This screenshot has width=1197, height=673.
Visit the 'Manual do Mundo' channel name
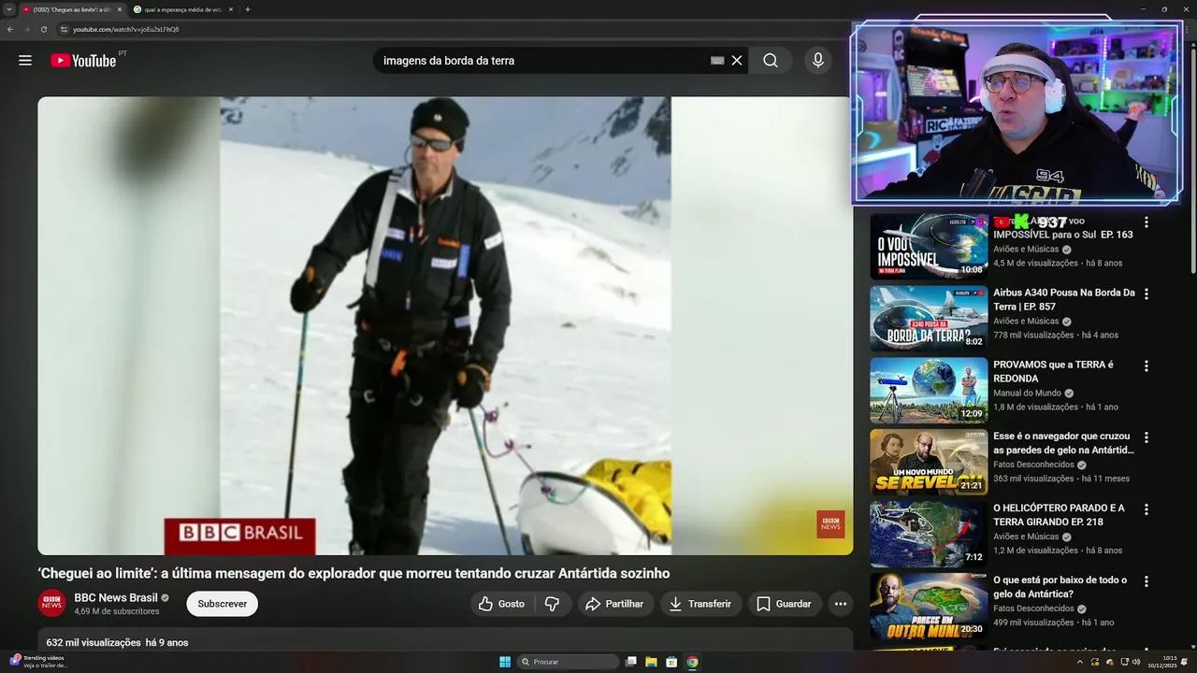point(1027,394)
